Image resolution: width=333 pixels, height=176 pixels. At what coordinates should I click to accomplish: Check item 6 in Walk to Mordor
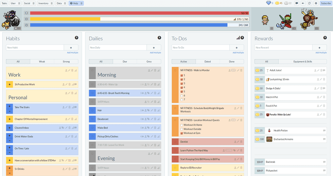pyautogui.click(x=182, y=95)
